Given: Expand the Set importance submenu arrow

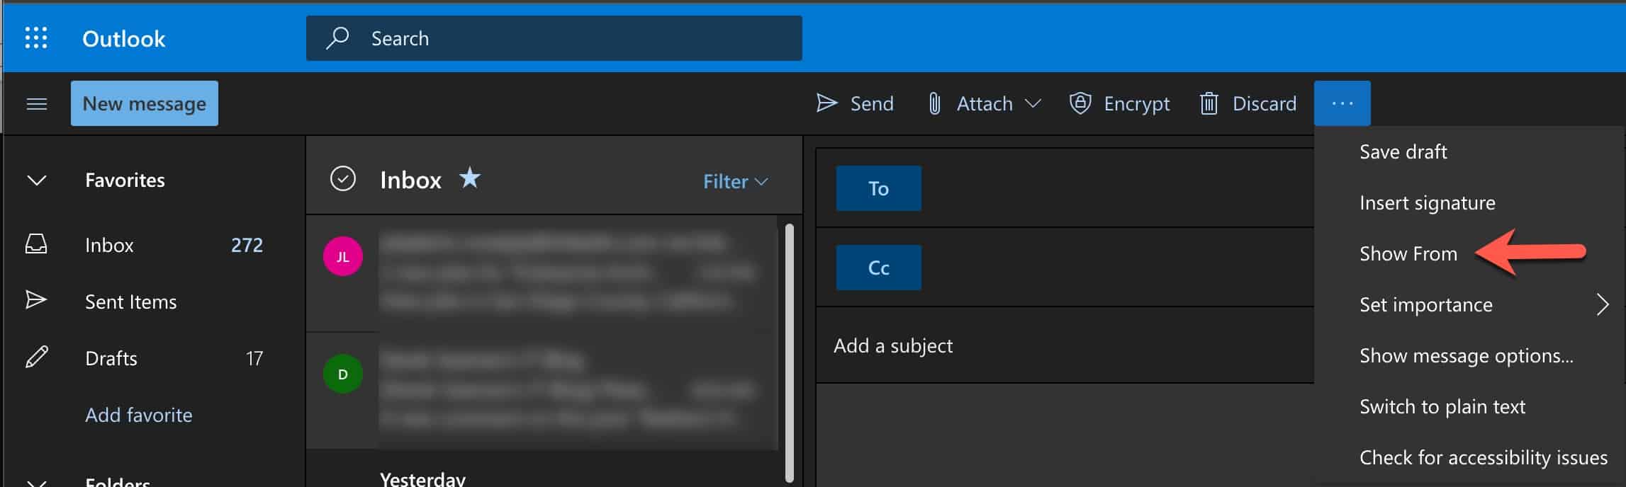Looking at the screenshot, I should [1603, 304].
